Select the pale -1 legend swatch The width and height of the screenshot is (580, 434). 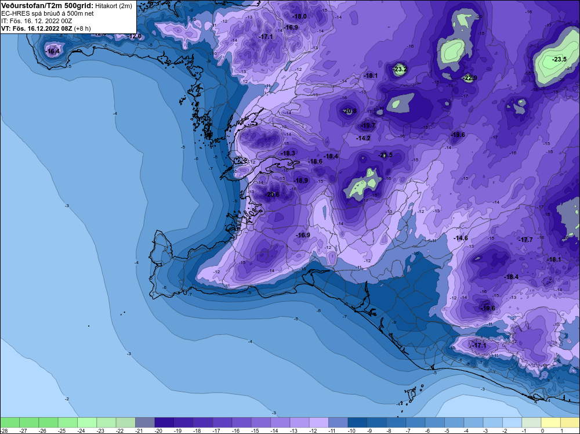pyautogui.click(x=531, y=422)
